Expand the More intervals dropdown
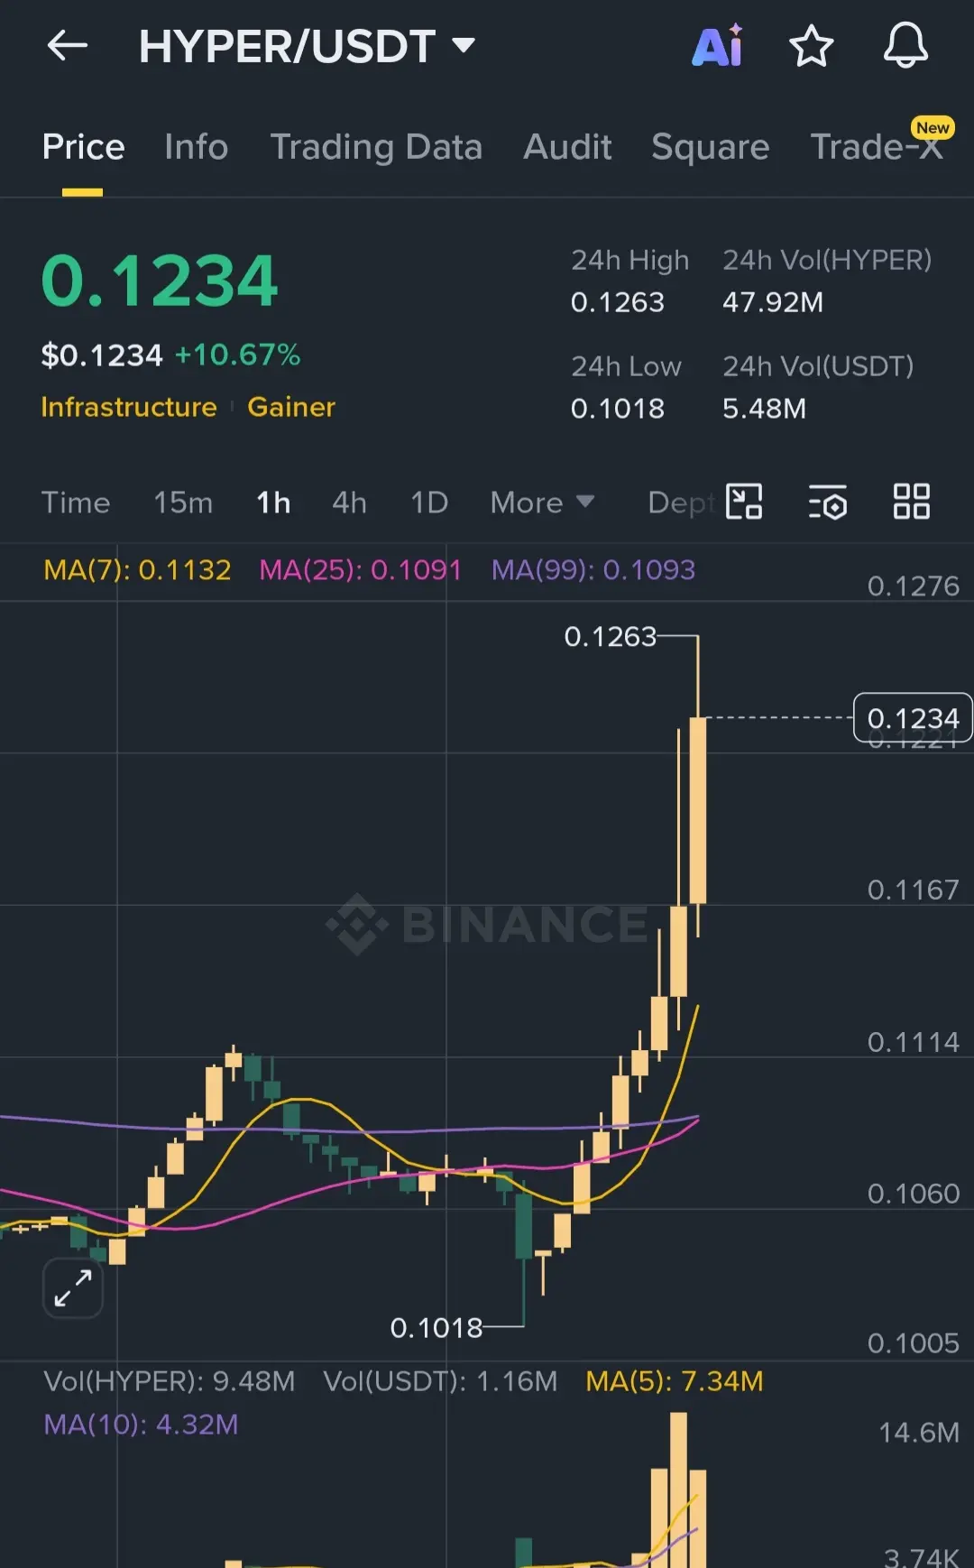 click(542, 503)
